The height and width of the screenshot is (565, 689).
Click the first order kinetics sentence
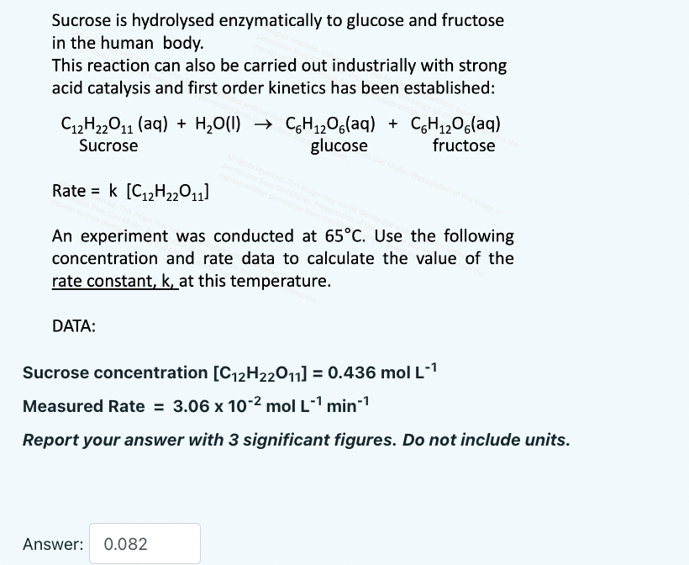click(x=279, y=77)
